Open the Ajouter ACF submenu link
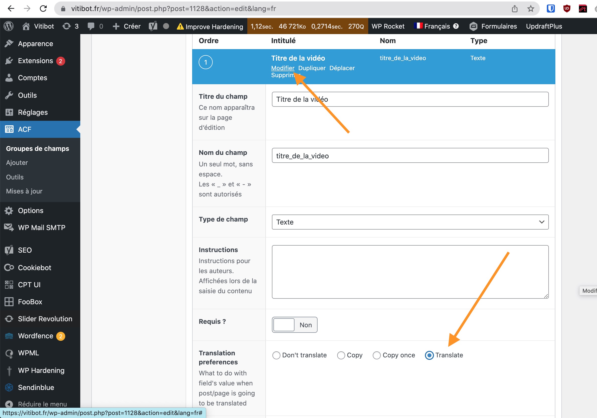This screenshot has height=418, width=597. click(17, 163)
